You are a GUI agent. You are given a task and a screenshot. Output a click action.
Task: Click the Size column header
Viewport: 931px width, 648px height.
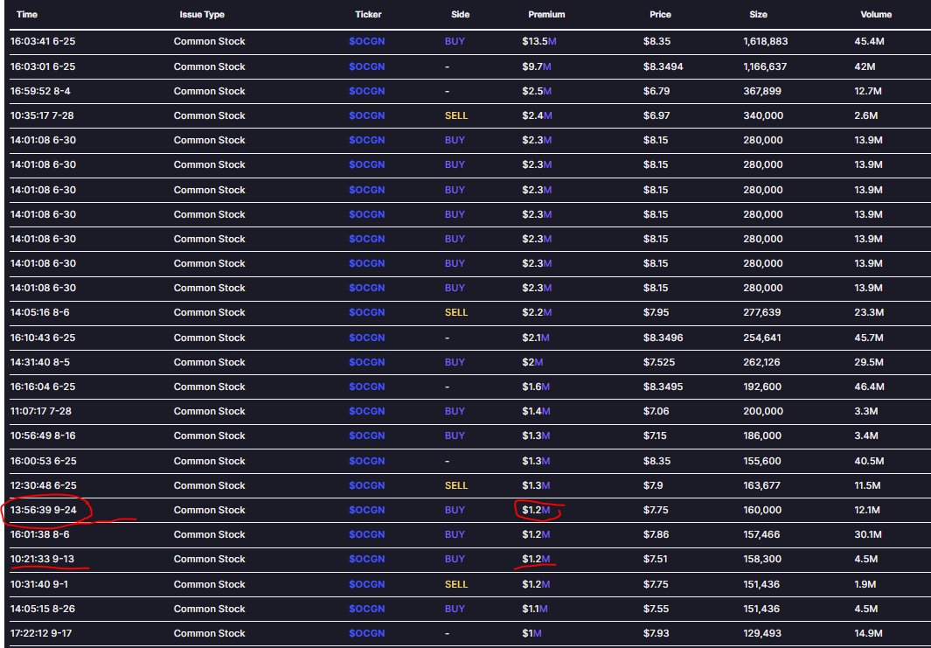(758, 14)
